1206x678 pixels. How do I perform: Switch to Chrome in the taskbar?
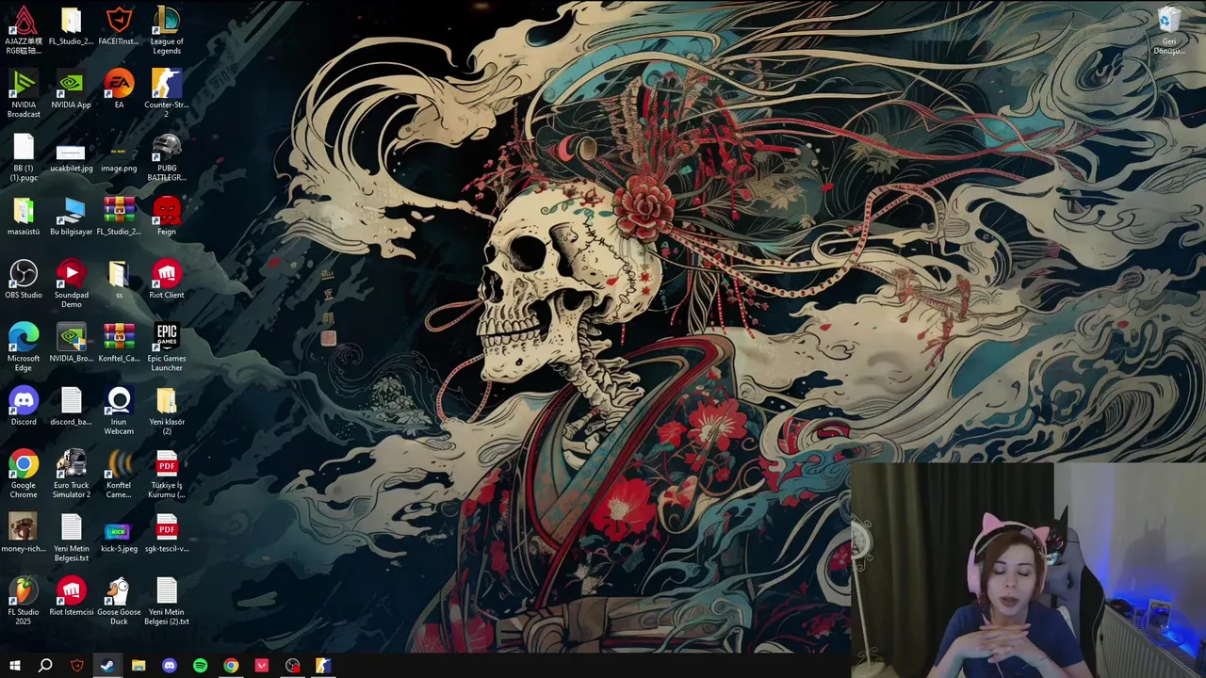[231, 666]
